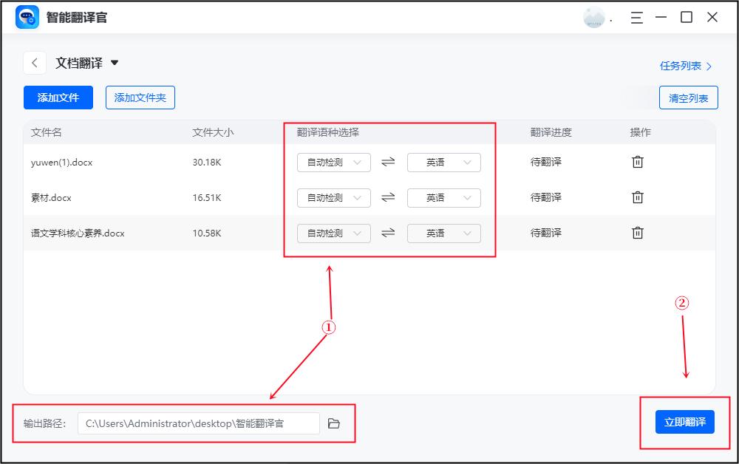Clear the list with 清空列表
Viewport: 739px width, 464px height.
pos(689,98)
